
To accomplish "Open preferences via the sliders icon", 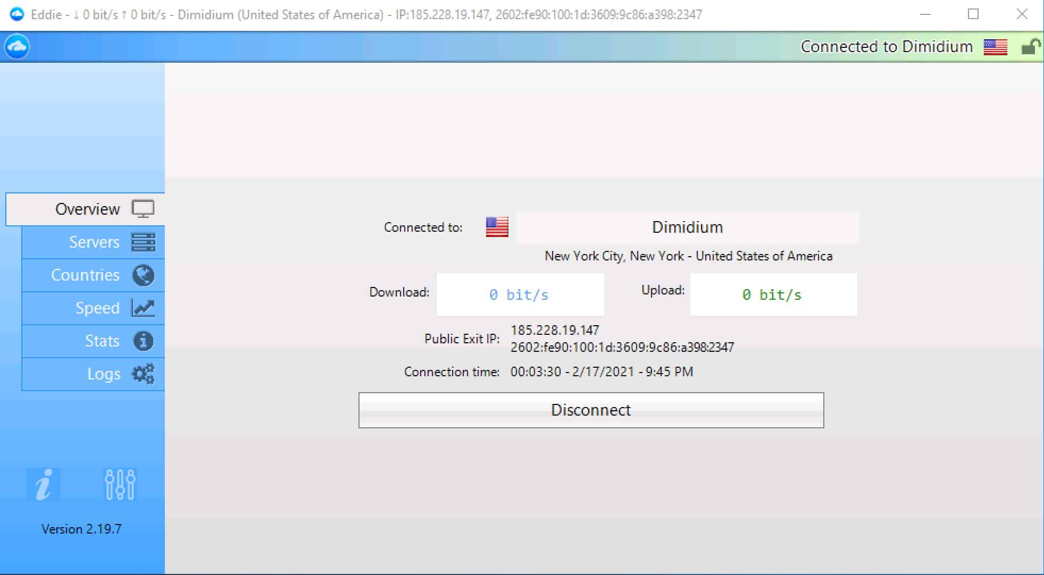I will 120,485.
